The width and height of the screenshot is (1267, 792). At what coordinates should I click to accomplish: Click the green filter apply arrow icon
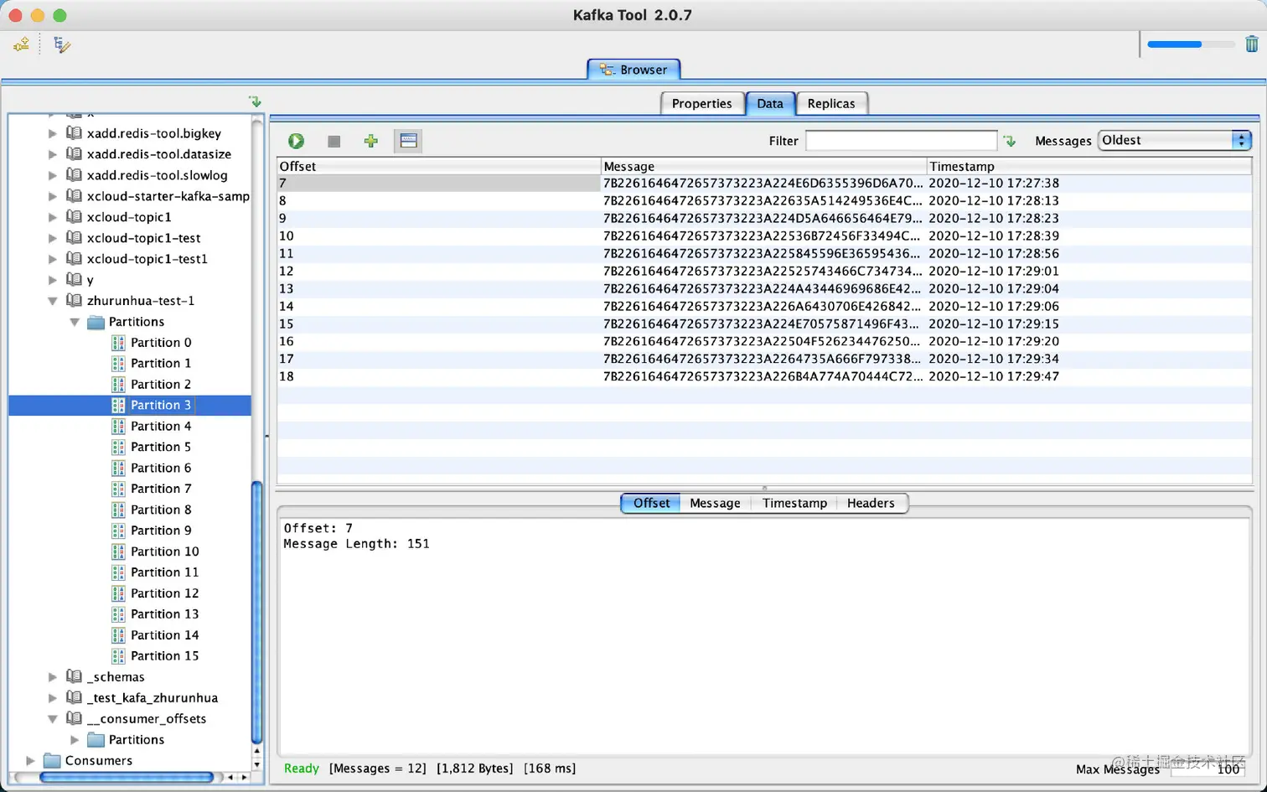(1010, 141)
